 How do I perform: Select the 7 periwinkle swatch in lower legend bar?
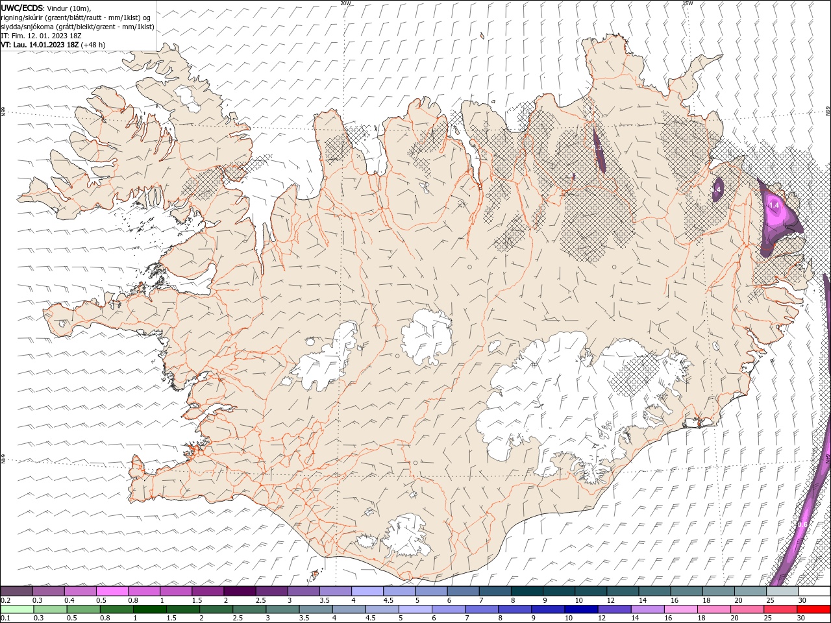(482, 609)
